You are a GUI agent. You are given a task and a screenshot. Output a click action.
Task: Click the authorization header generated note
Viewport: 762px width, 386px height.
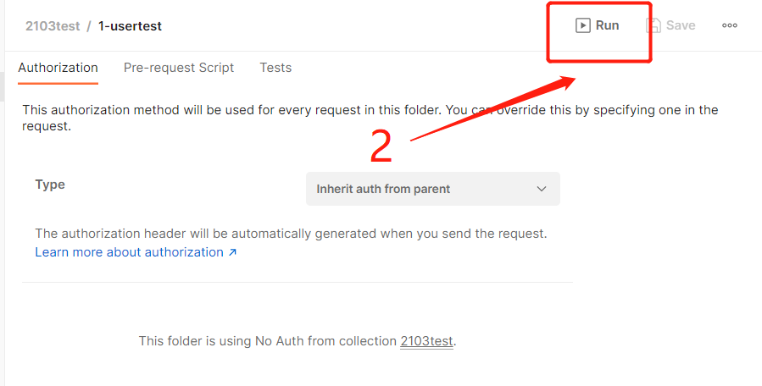pyautogui.click(x=291, y=234)
